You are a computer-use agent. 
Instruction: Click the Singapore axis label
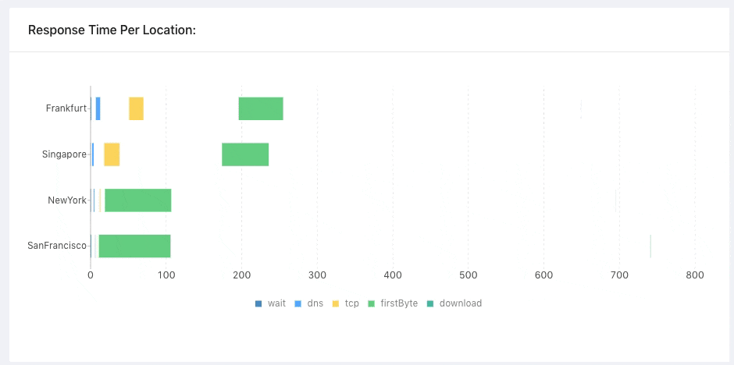click(x=64, y=154)
